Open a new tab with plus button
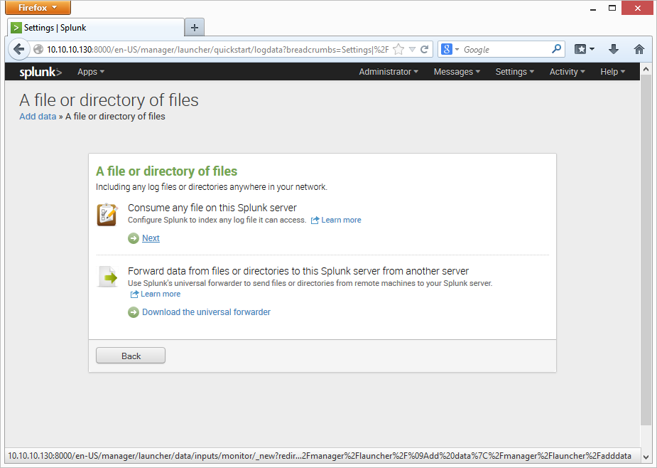This screenshot has height=468, width=657. coord(195,28)
